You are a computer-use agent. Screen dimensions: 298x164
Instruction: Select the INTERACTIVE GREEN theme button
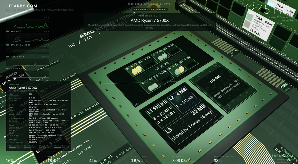point(150,10)
